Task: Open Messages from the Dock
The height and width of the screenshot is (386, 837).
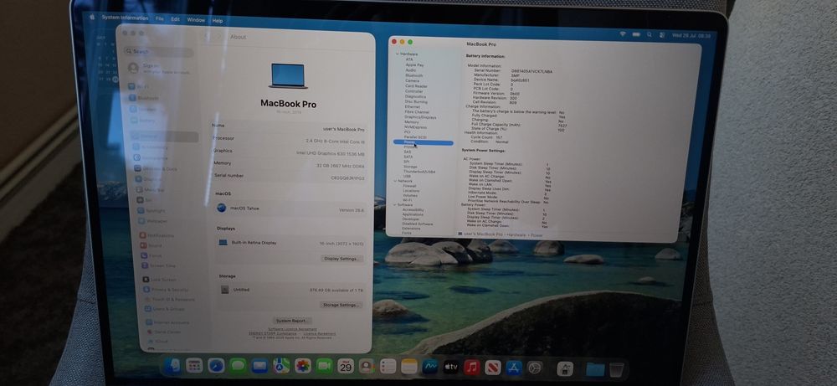Action: 238,366
